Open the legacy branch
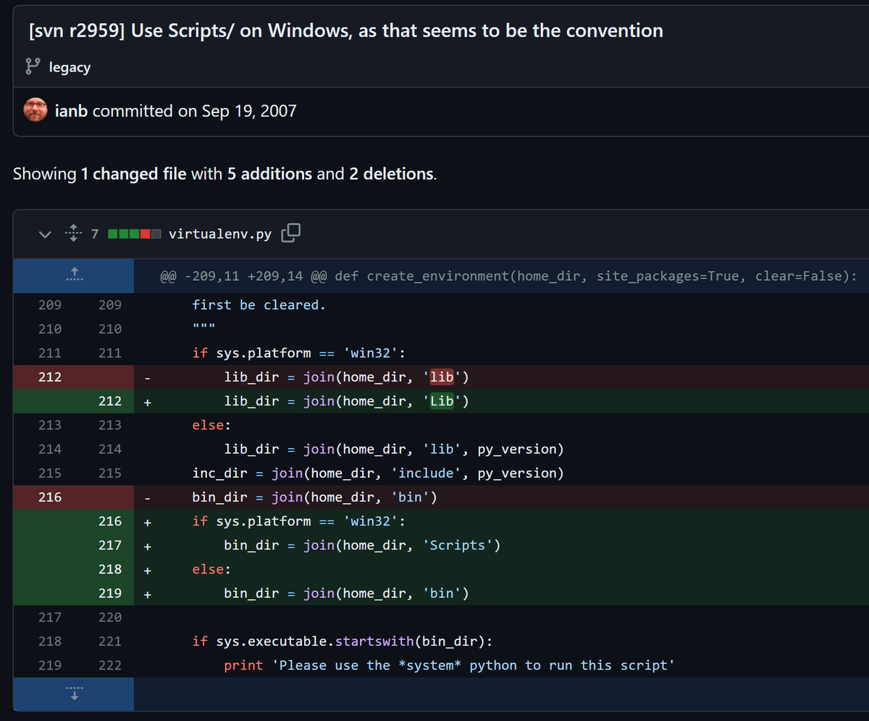Screen dimensions: 869x721 click(70, 67)
